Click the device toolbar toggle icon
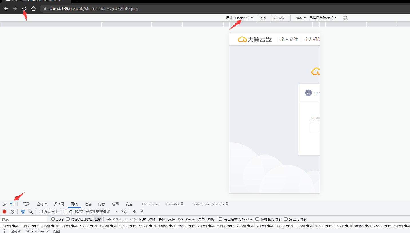 pos(12,204)
